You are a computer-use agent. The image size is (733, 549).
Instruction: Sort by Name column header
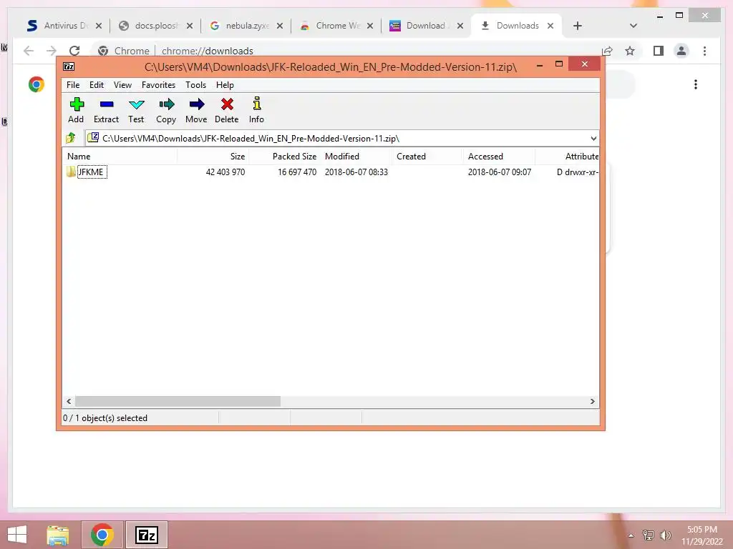pyautogui.click(x=120, y=157)
